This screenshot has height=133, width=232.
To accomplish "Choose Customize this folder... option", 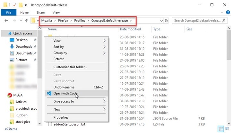I will pos(76,67).
